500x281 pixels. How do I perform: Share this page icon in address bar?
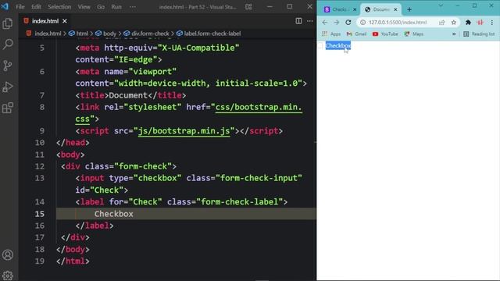(442, 23)
